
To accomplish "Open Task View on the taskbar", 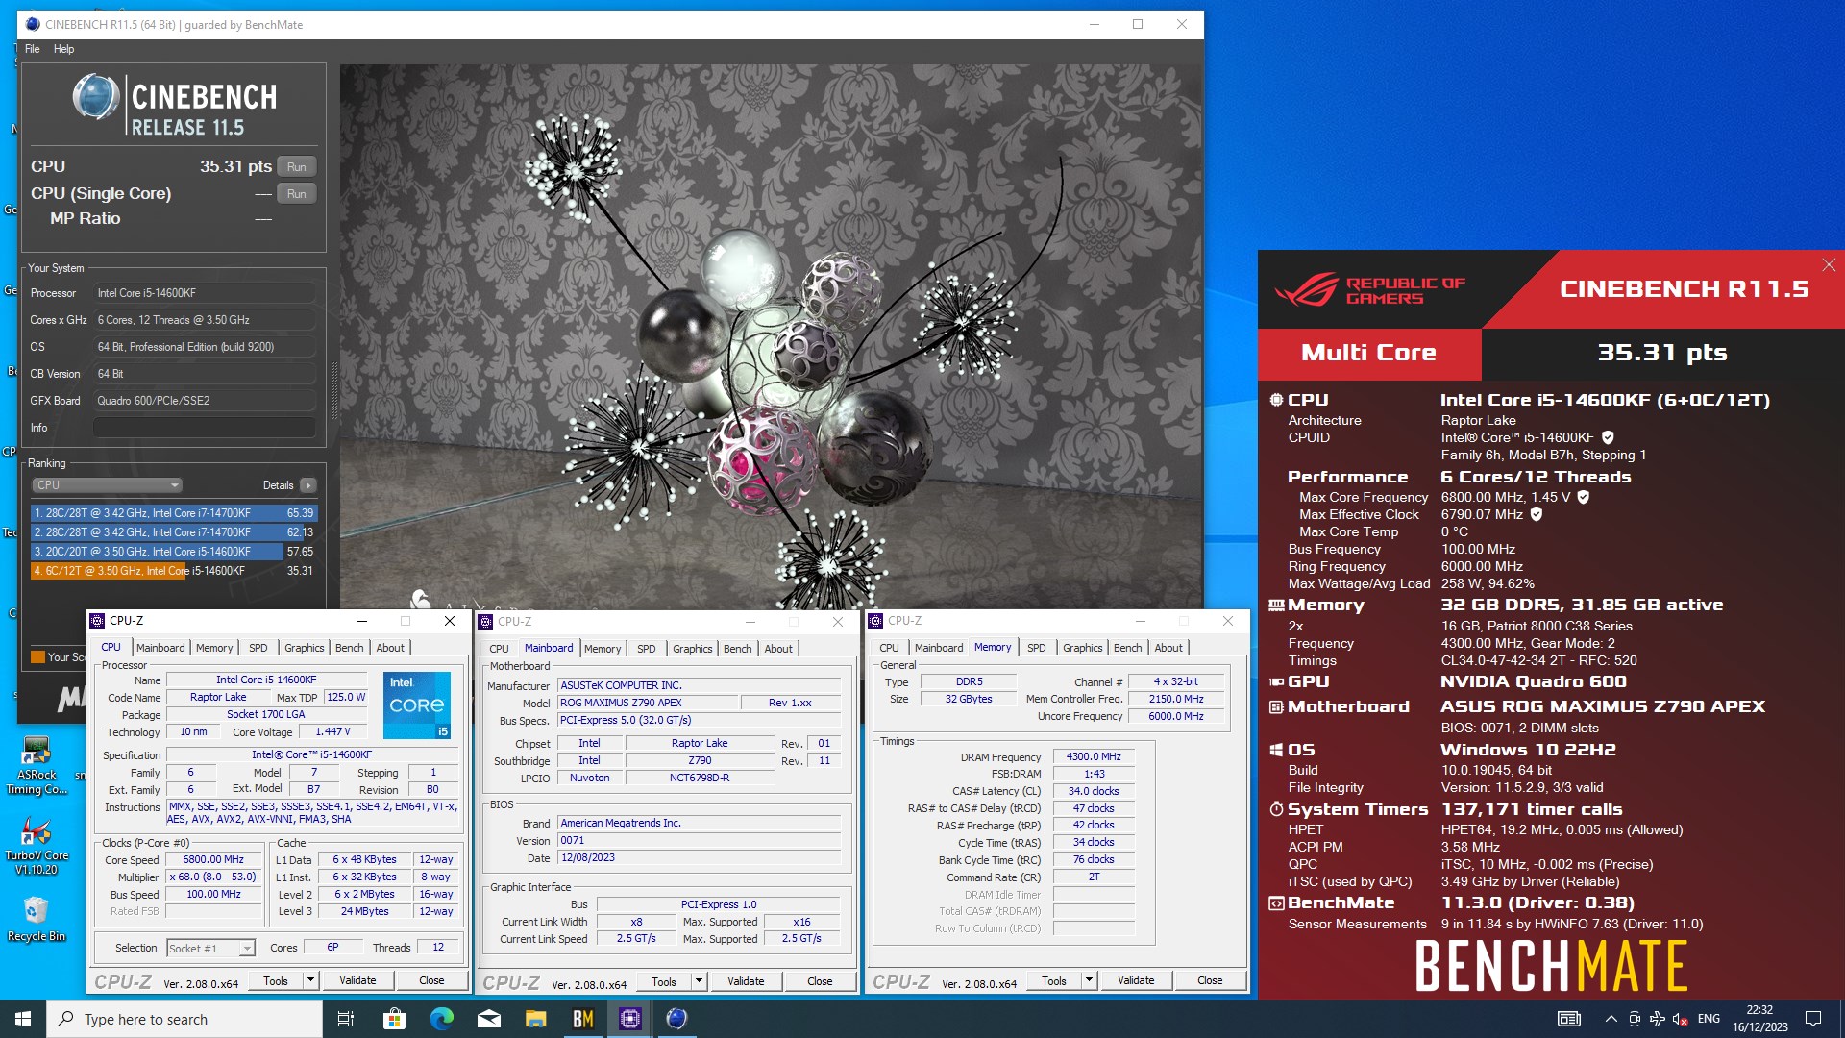I will [346, 1019].
